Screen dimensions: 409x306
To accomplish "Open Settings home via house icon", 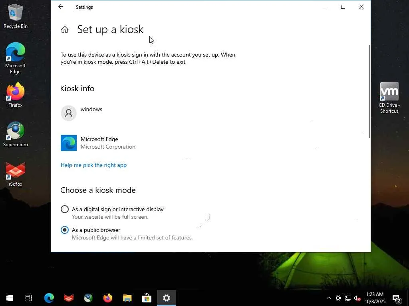I will click(65, 29).
